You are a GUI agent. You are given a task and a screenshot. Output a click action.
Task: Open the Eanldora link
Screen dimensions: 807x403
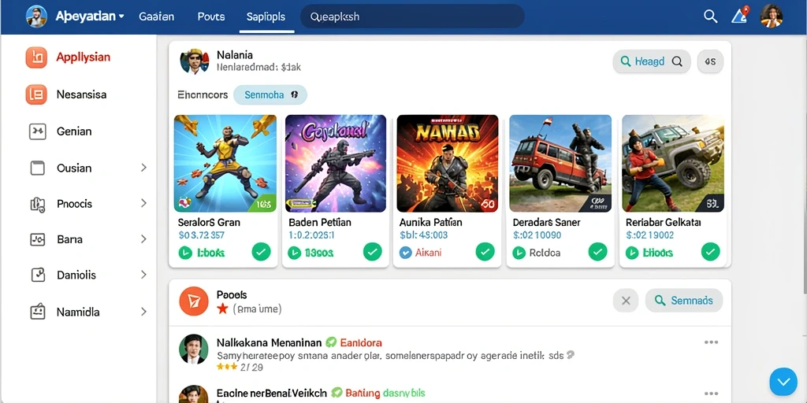coord(361,342)
